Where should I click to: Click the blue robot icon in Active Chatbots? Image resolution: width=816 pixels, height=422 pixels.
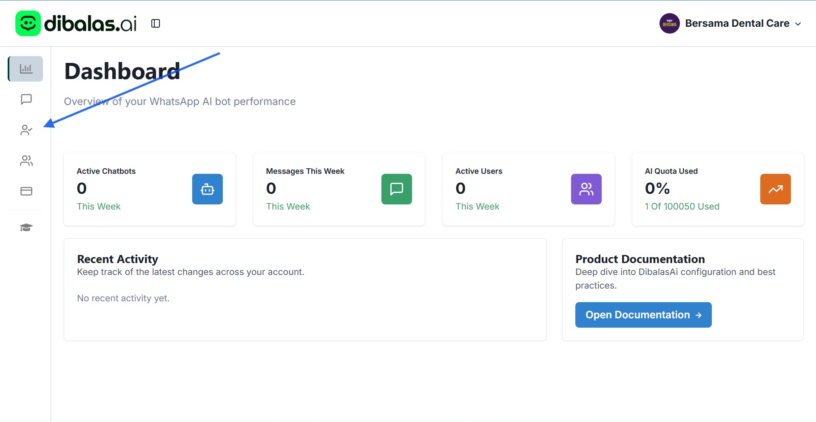pos(207,189)
